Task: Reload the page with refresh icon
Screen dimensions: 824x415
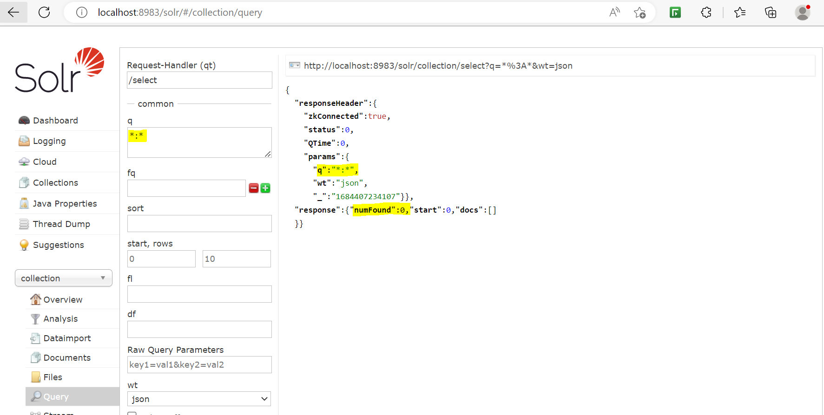Action: coord(44,13)
